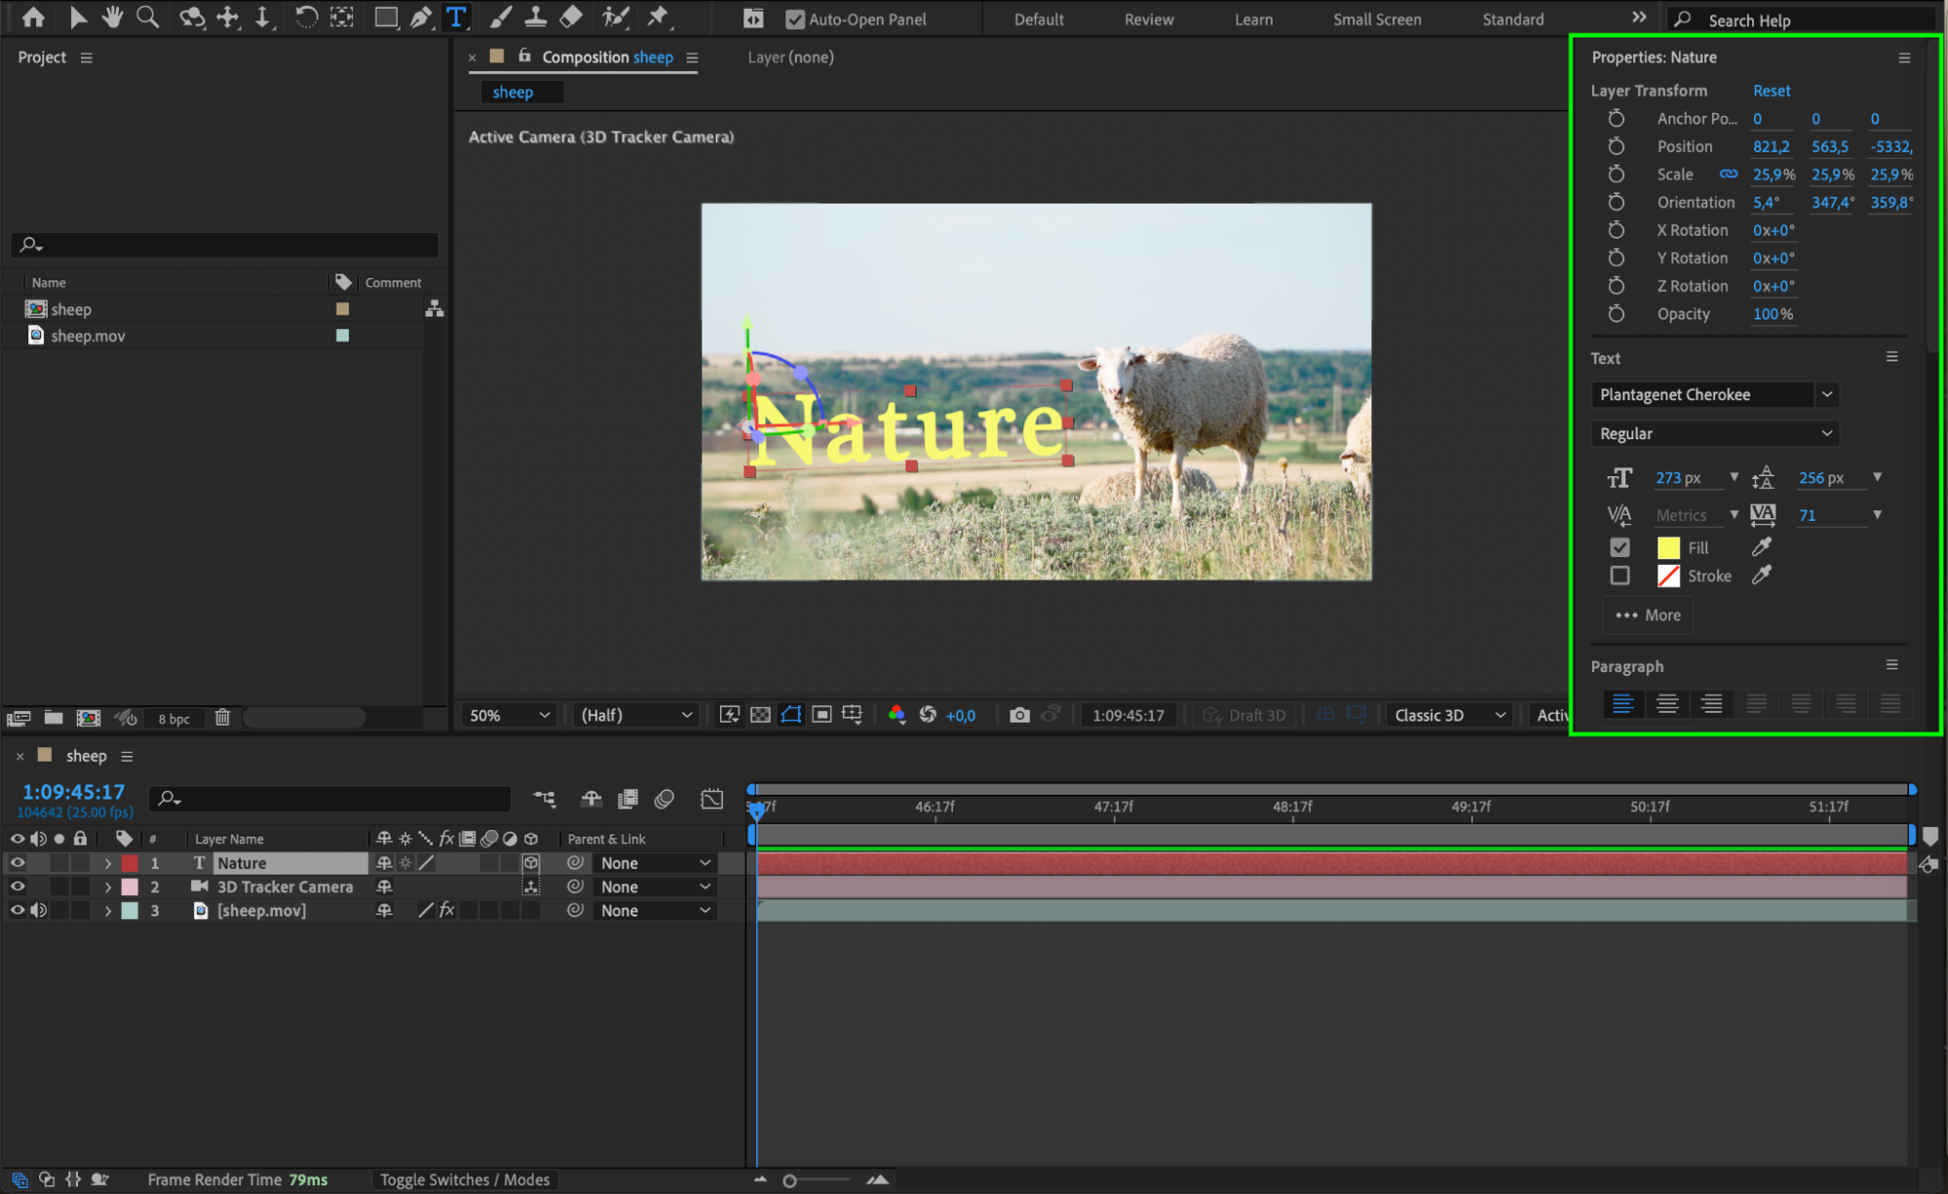Screen dimensions: 1948x1194
Task: Select the Pen tool in toolbar
Action: (x=421, y=18)
